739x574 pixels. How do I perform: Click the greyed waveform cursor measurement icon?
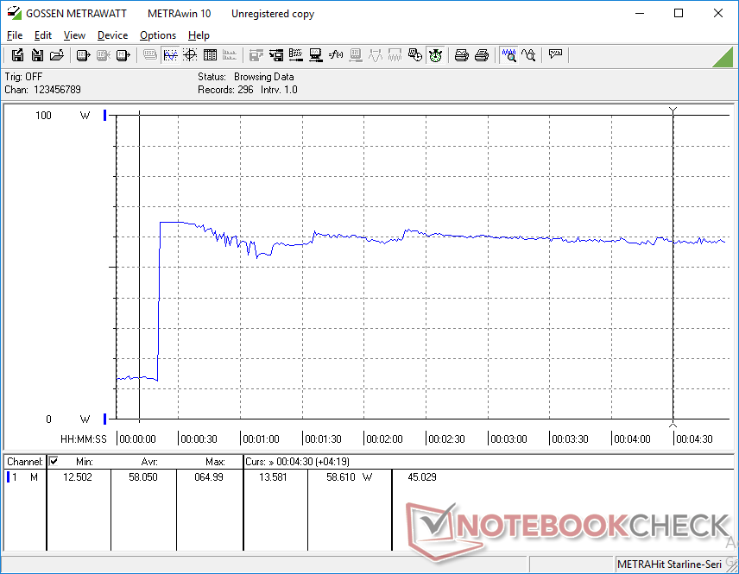tap(376, 55)
